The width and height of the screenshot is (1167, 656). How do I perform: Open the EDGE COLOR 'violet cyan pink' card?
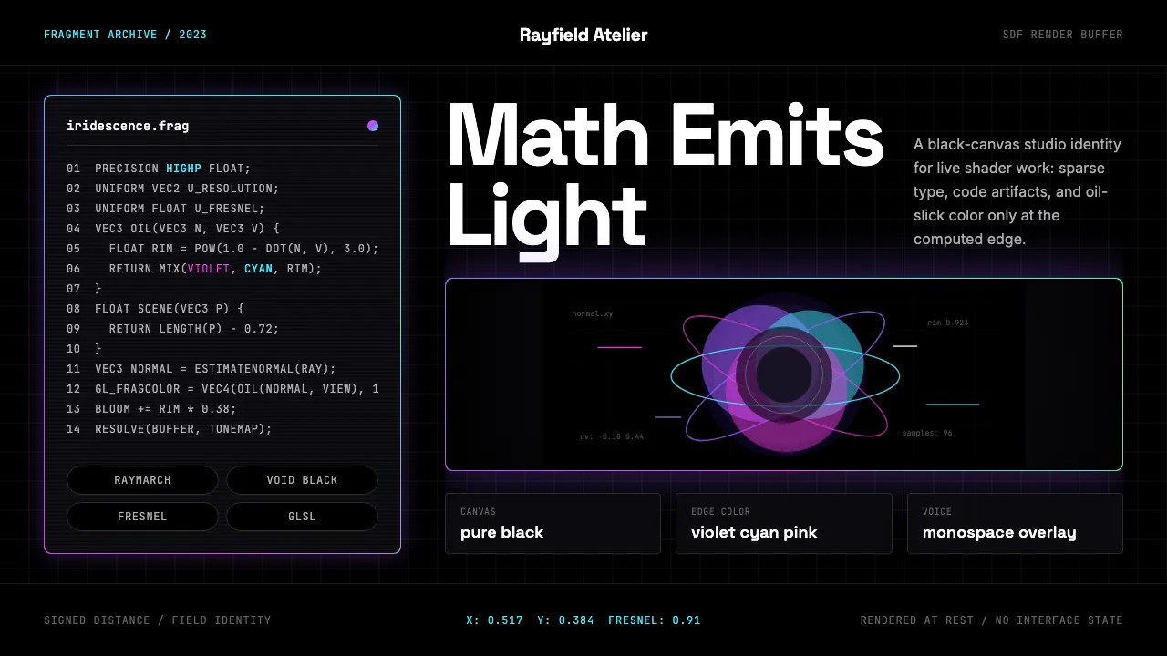click(784, 524)
